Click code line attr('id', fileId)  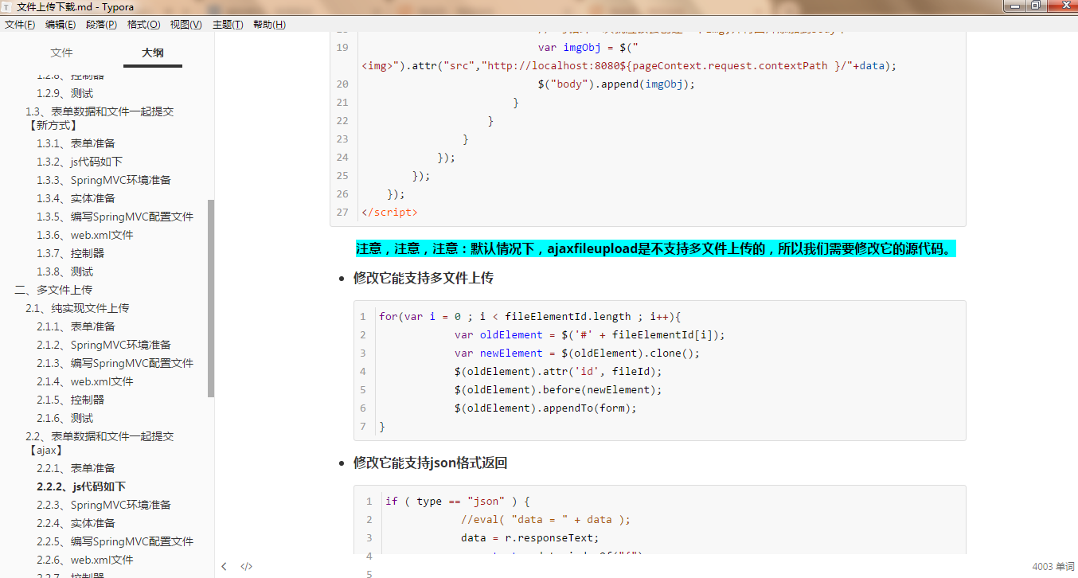point(558,371)
